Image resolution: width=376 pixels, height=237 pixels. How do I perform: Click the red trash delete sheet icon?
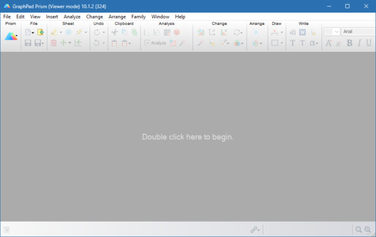coord(54,43)
